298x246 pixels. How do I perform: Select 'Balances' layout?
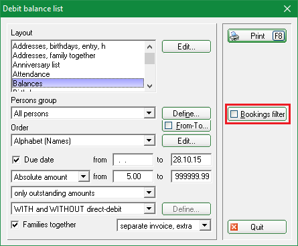click(x=78, y=84)
